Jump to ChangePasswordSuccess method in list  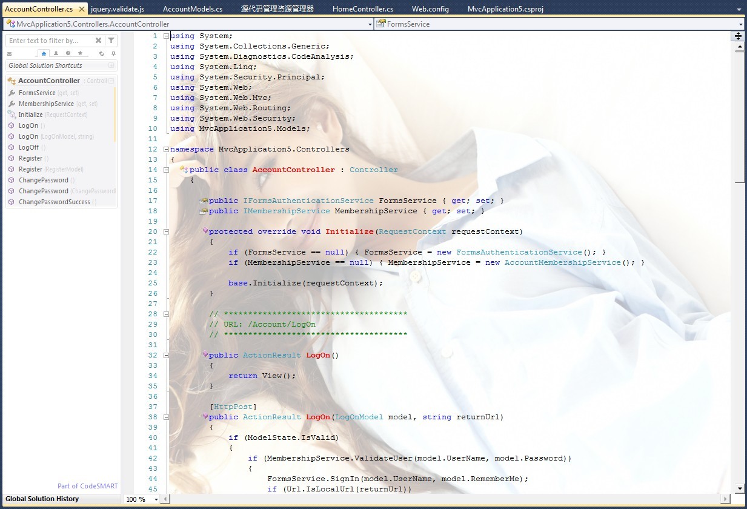(54, 202)
